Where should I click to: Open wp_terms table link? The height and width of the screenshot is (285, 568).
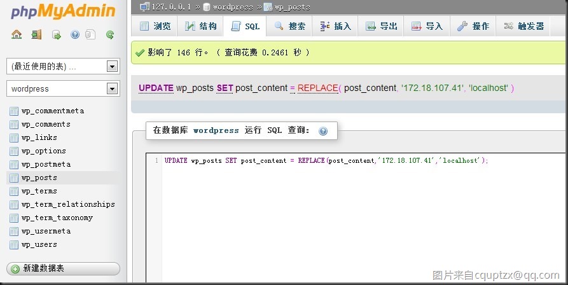[39, 191]
